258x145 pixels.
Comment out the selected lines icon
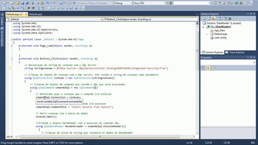point(39,8)
